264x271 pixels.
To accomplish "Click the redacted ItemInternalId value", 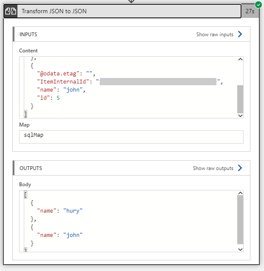I will [158, 81].
